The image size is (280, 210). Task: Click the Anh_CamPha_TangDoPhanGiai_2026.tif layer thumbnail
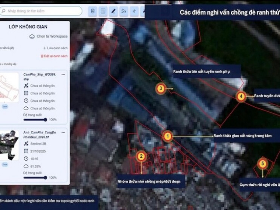[x=9, y=145]
